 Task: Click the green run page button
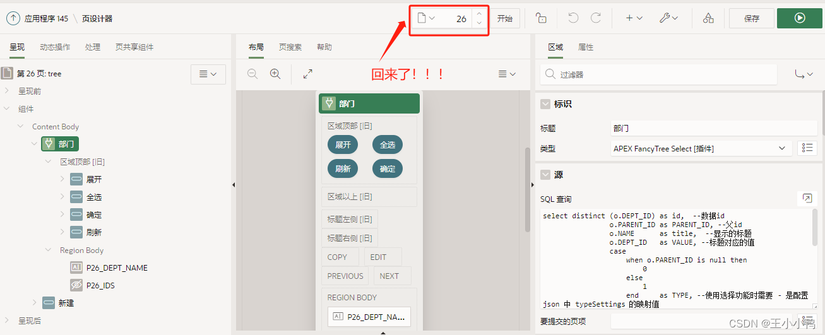800,18
